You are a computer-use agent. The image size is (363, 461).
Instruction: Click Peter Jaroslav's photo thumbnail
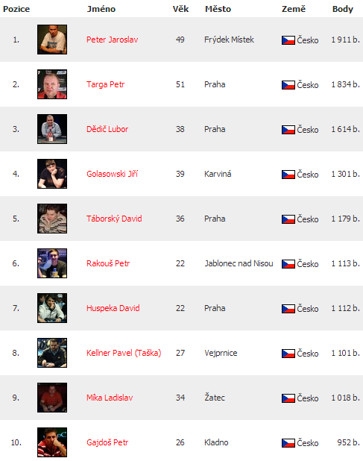pyautogui.click(x=52, y=40)
